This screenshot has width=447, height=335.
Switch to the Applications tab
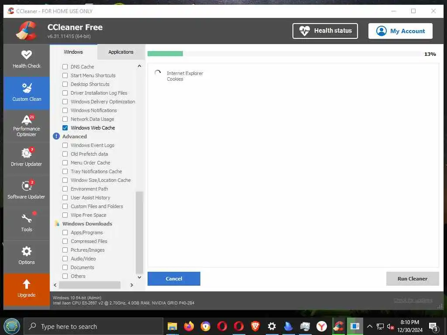(x=121, y=52)
